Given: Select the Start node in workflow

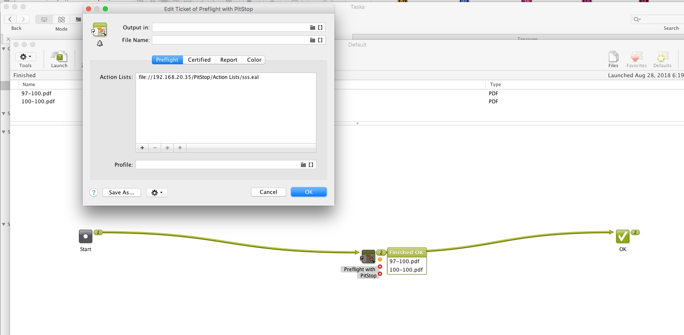Looking at the screenshot, I should point(86,236).
